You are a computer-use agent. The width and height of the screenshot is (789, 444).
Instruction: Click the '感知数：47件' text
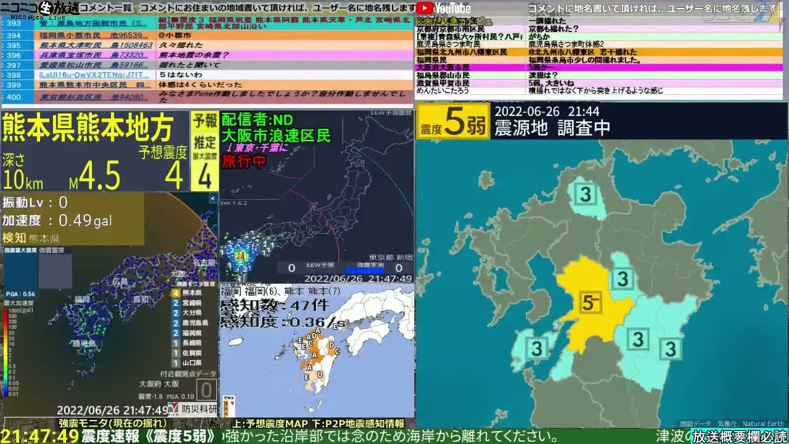(275, 306)
